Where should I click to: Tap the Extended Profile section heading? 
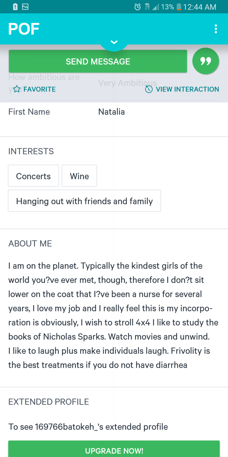[49, 402]
